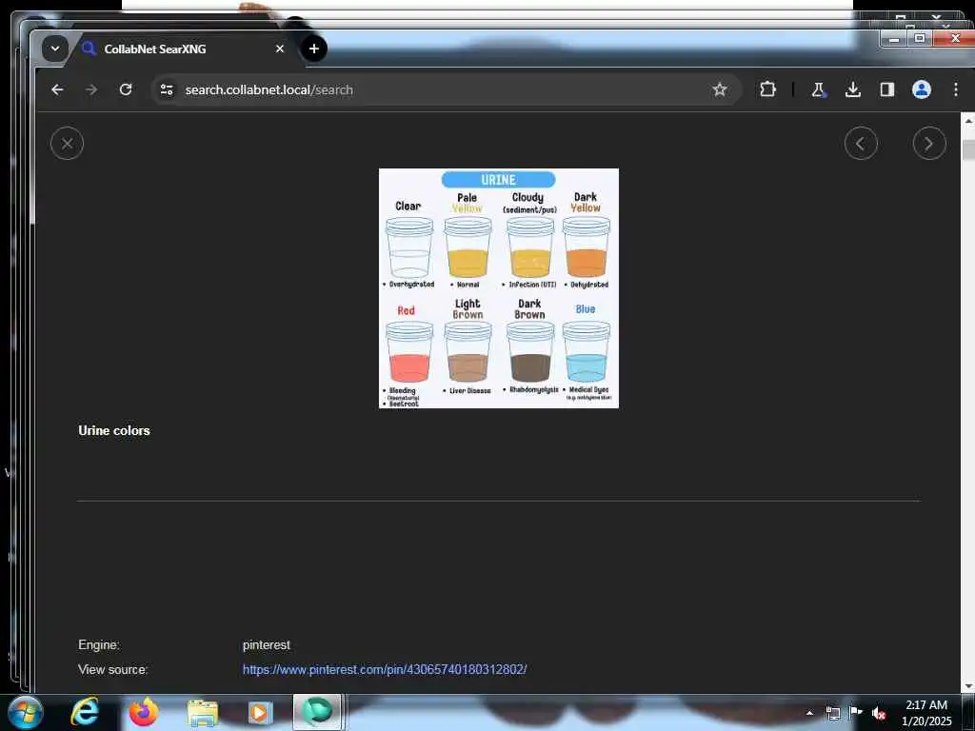Close the image detail view
This screenshot has width=975, height=731.
click(68, 144)
